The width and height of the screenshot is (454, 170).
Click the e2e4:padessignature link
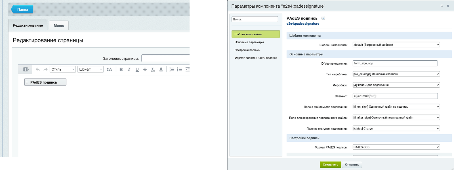(303, 24)
